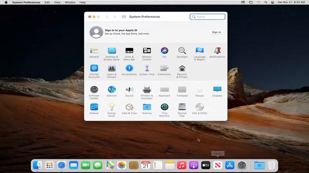Open General preferences
The width and height of the screenshot is (309, 173).
(94, 52)
